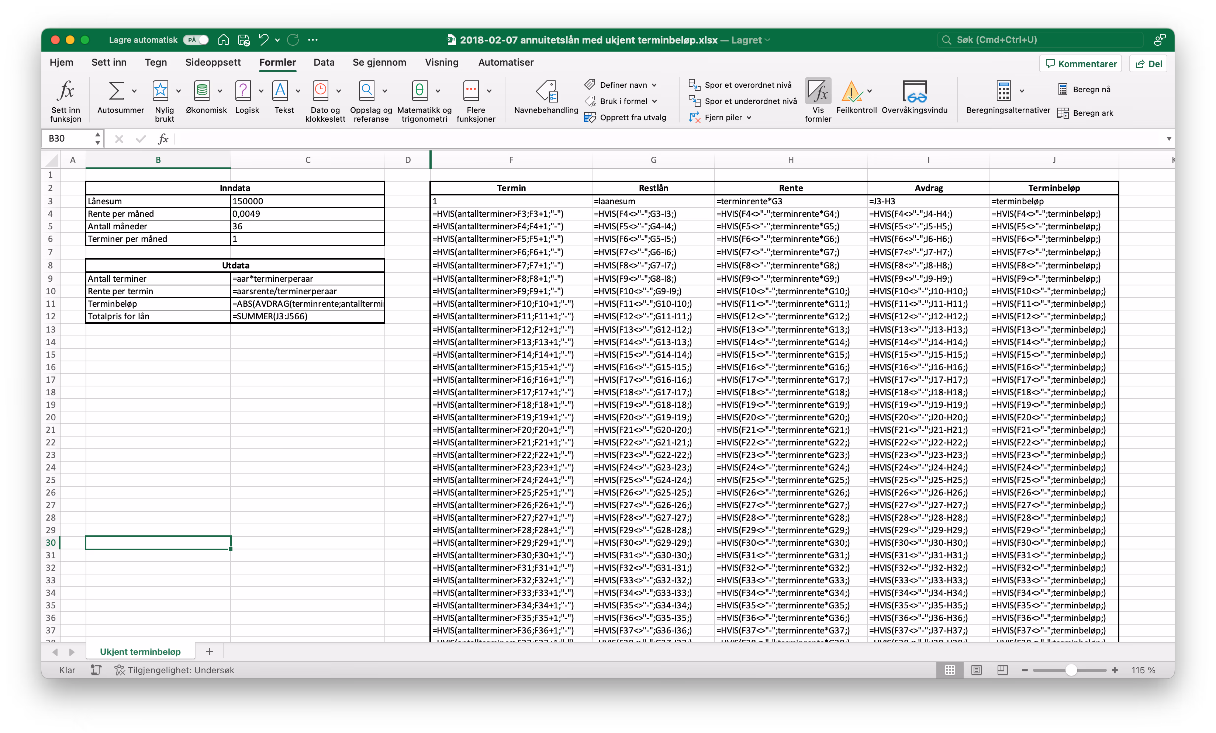The image size is (1216, 733).
Task: Click the Kommentarer button
Action: click(1081, 64)
